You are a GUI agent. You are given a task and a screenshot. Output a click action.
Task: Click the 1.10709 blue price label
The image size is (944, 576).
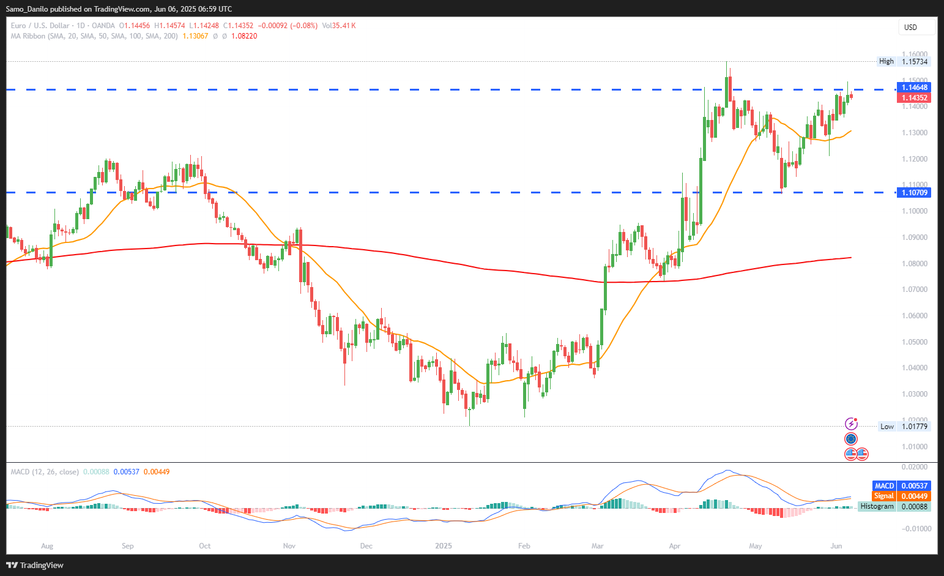[914, 193]
